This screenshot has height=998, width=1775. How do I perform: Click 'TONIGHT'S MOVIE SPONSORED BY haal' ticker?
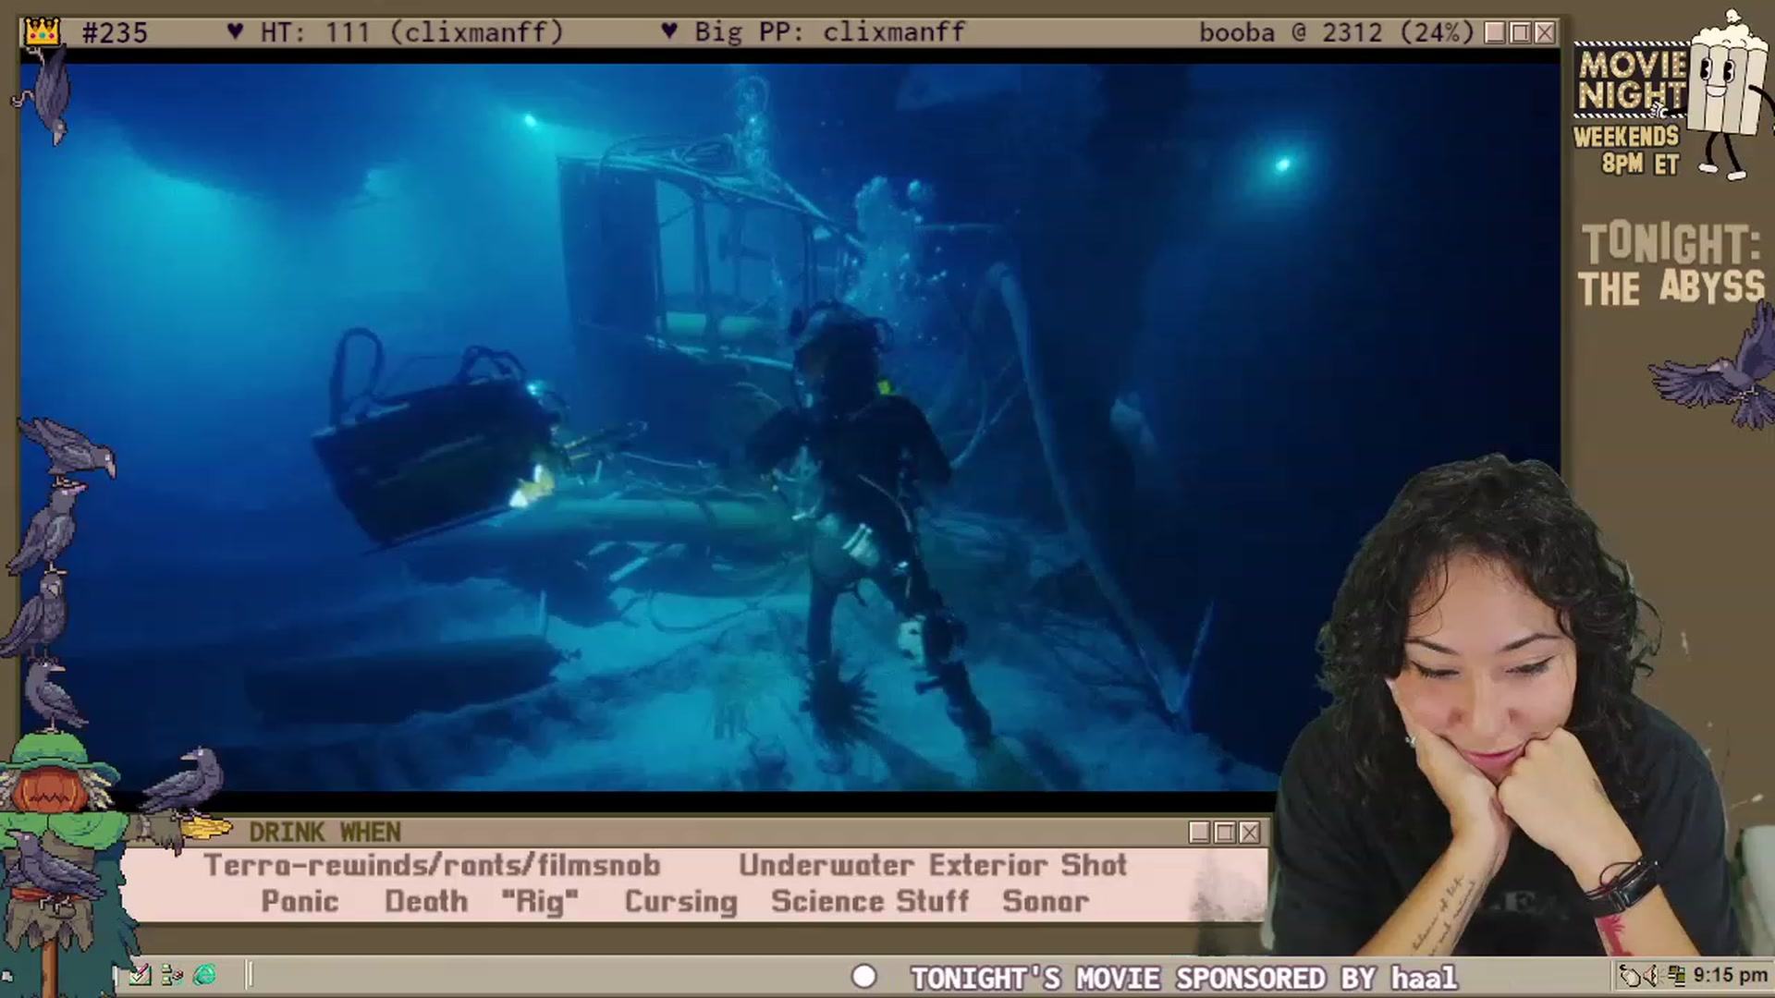point(1184,978)
